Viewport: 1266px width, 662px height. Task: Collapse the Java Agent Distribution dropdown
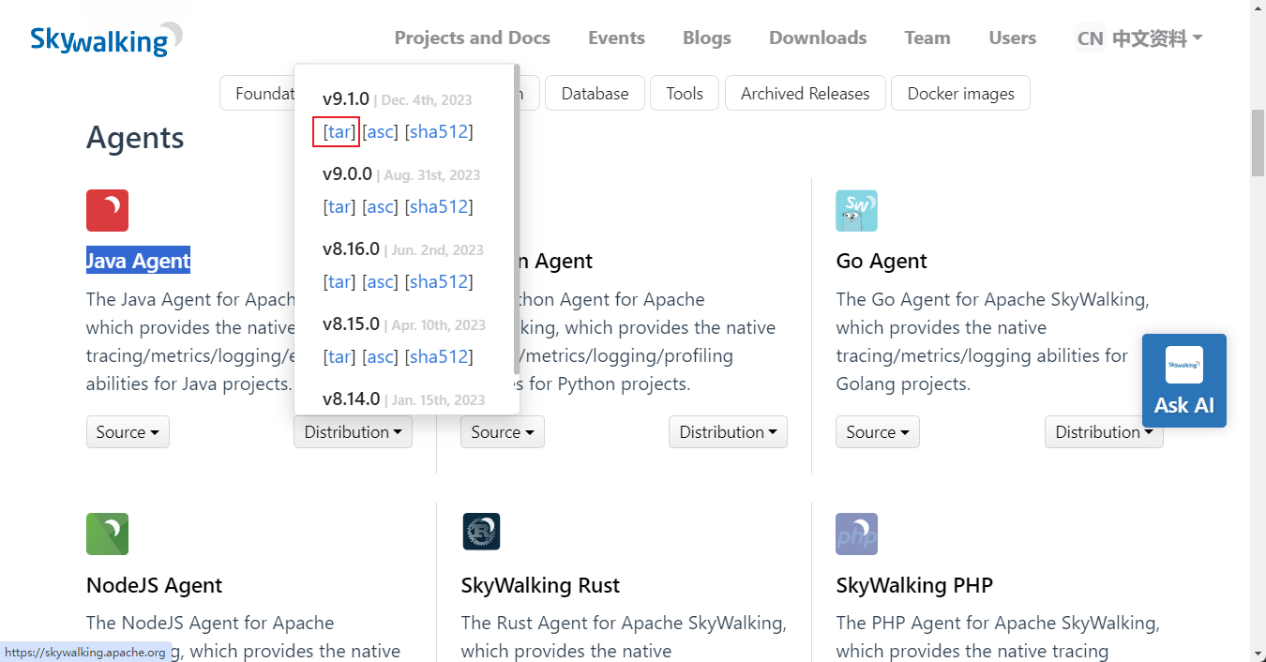353,432
